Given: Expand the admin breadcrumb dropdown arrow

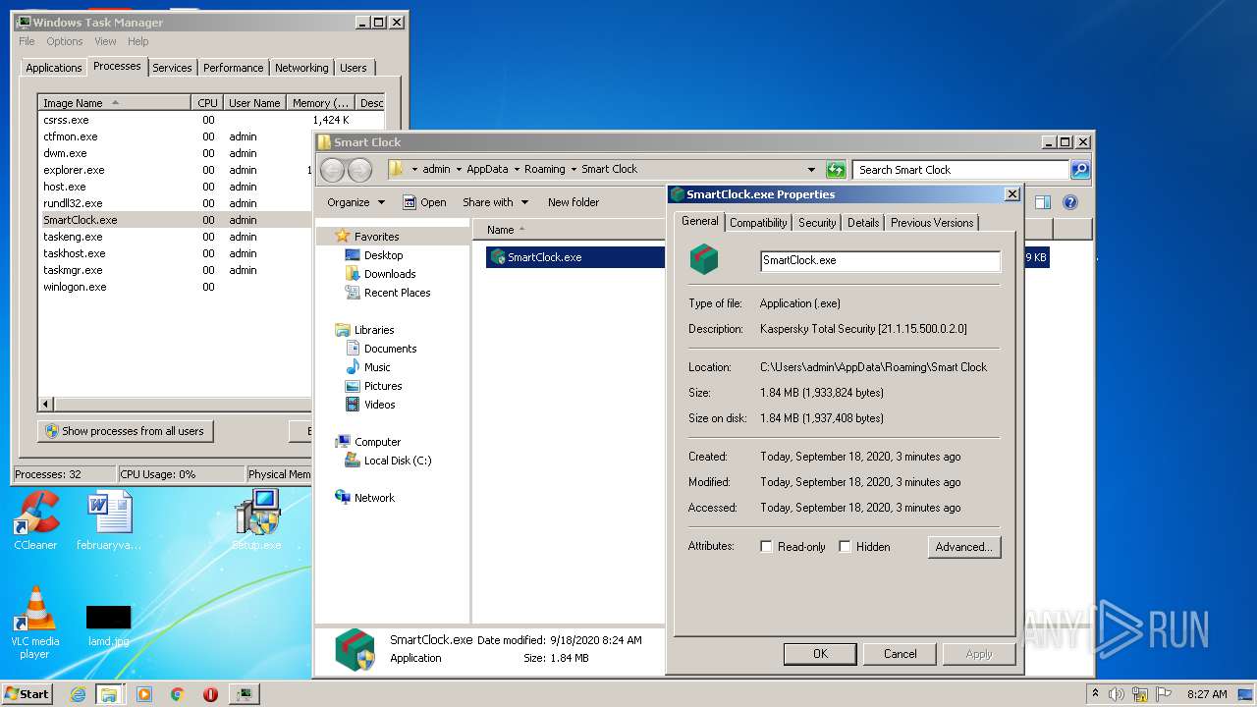Looking at the screenshot, I should (459, 169).
